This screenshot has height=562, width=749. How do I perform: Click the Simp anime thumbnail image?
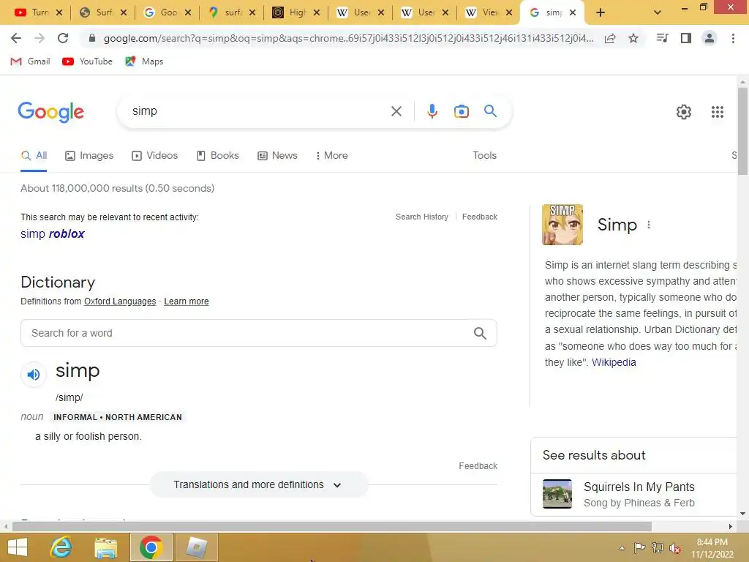pos(562,225)
